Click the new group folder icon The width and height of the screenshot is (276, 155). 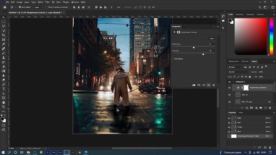(x=260, y=108)
